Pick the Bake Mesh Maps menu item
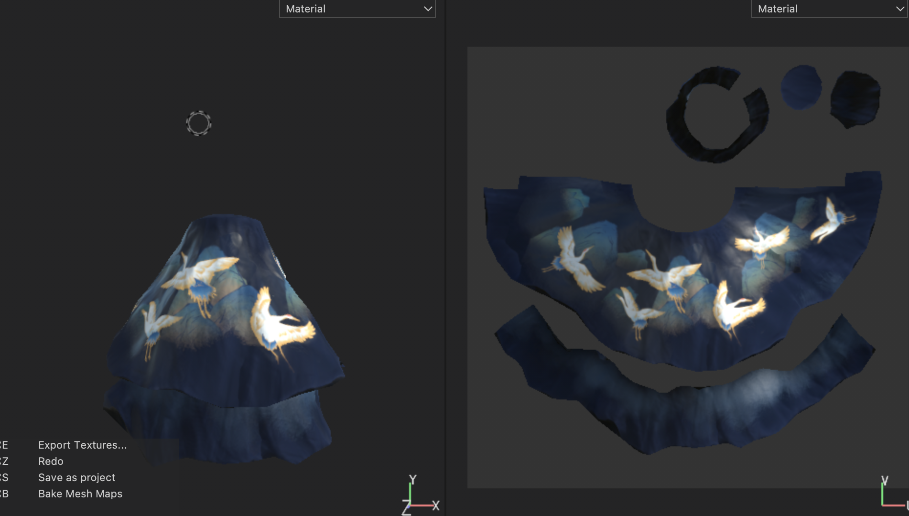The width and height of the screenshot is (909, 516). [x=80, y=494]
